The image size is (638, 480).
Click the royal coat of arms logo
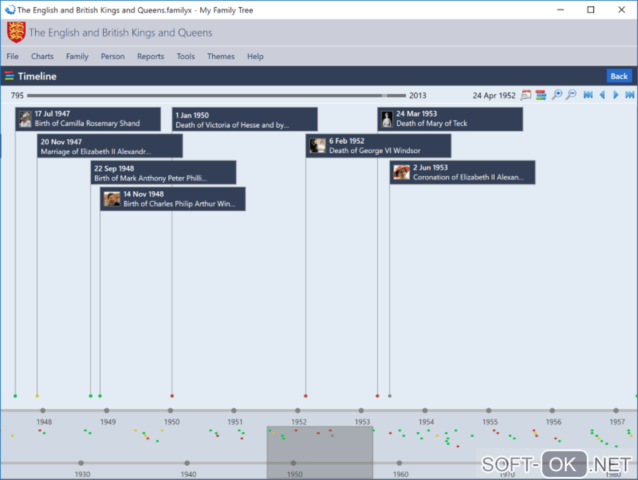[x=16, y=32]
